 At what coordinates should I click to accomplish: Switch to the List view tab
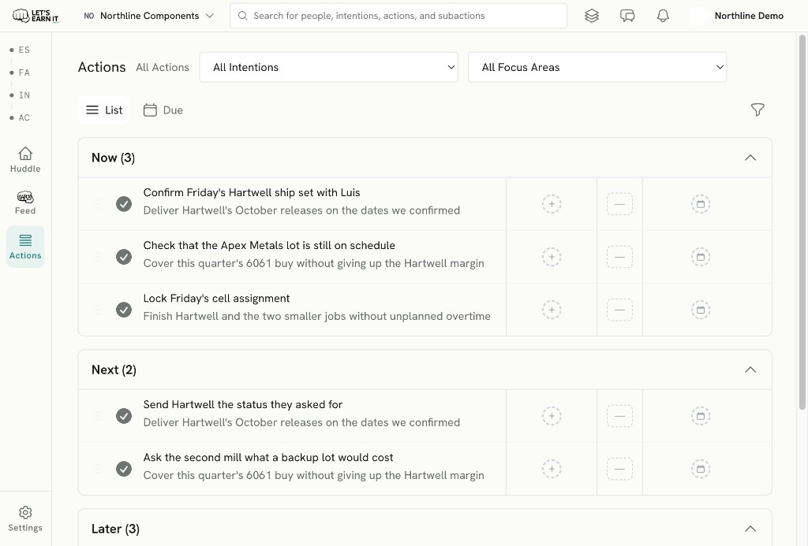(x=103, y=110)
